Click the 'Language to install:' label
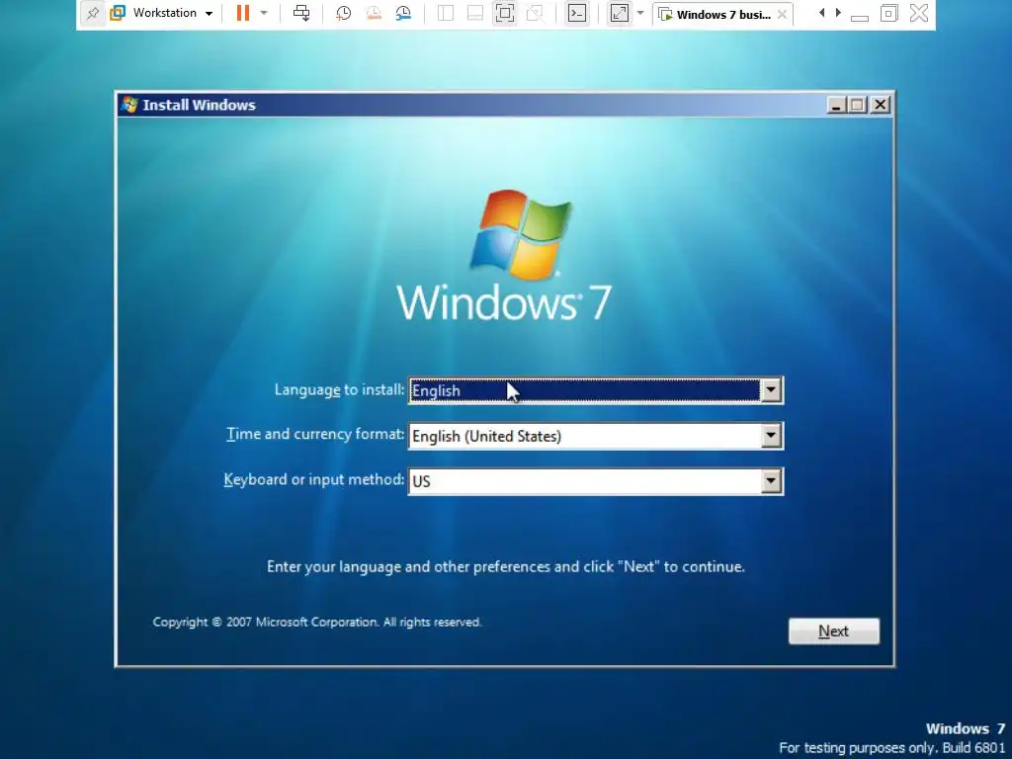This screenshot has height=759, width=1012. (340, 389)
